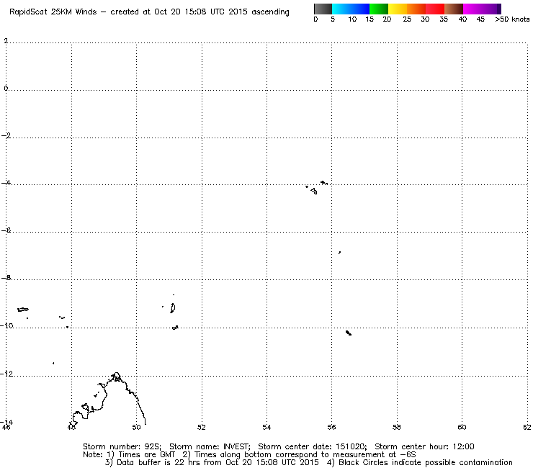The height and width of the screenshot is (468, 533).
Task: Click the '25' label under the color bar
Action: (407, 19)
